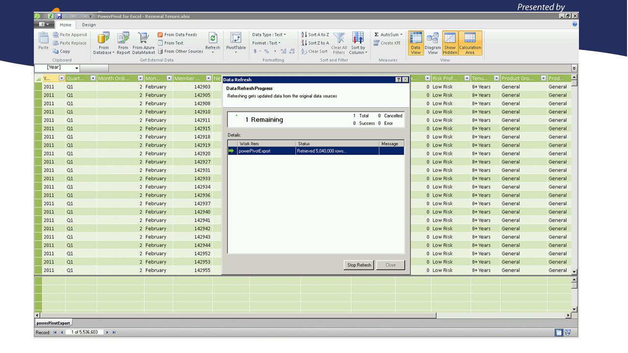This screenshot has width=628, height=353.
Task: Click the Tenure column header
Action: [x=485, y=78]
